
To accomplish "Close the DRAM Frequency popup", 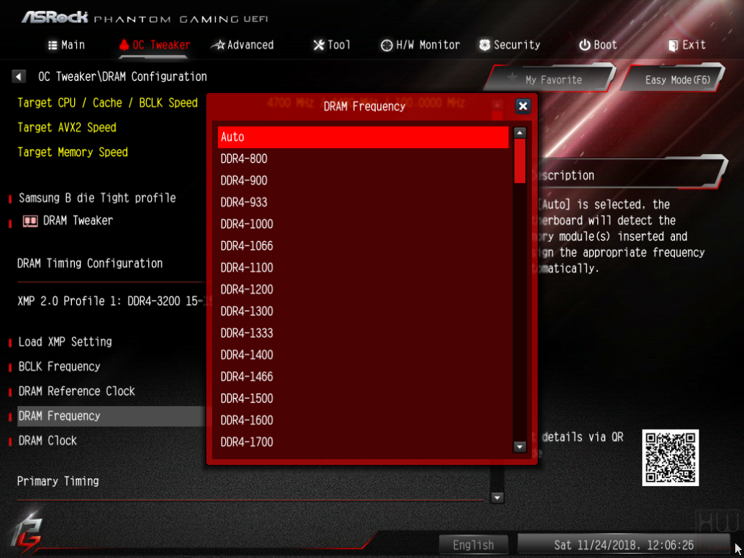I will coord(523,106).
